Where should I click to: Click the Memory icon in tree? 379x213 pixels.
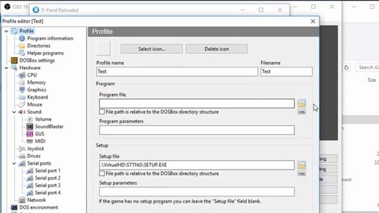[x=22, y=82]
